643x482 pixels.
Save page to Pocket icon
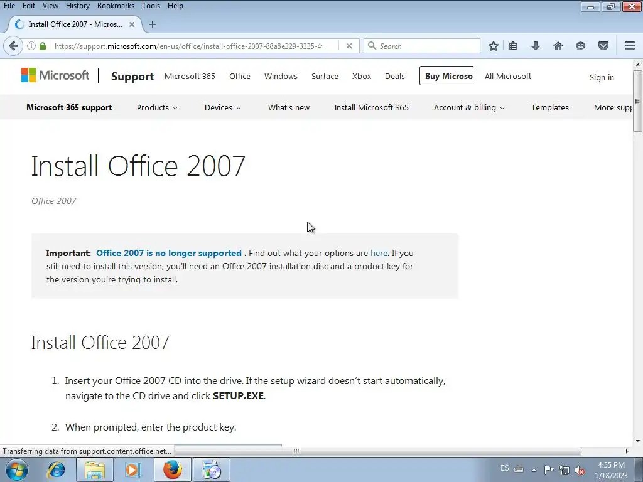point(603,46)
